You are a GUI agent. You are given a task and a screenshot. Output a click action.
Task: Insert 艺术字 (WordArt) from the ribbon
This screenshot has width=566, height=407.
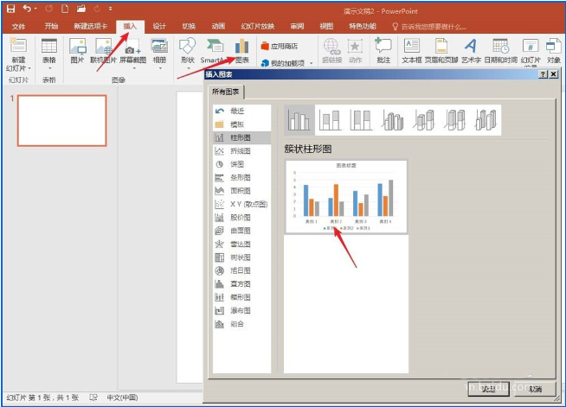click(x=470, y=50)
